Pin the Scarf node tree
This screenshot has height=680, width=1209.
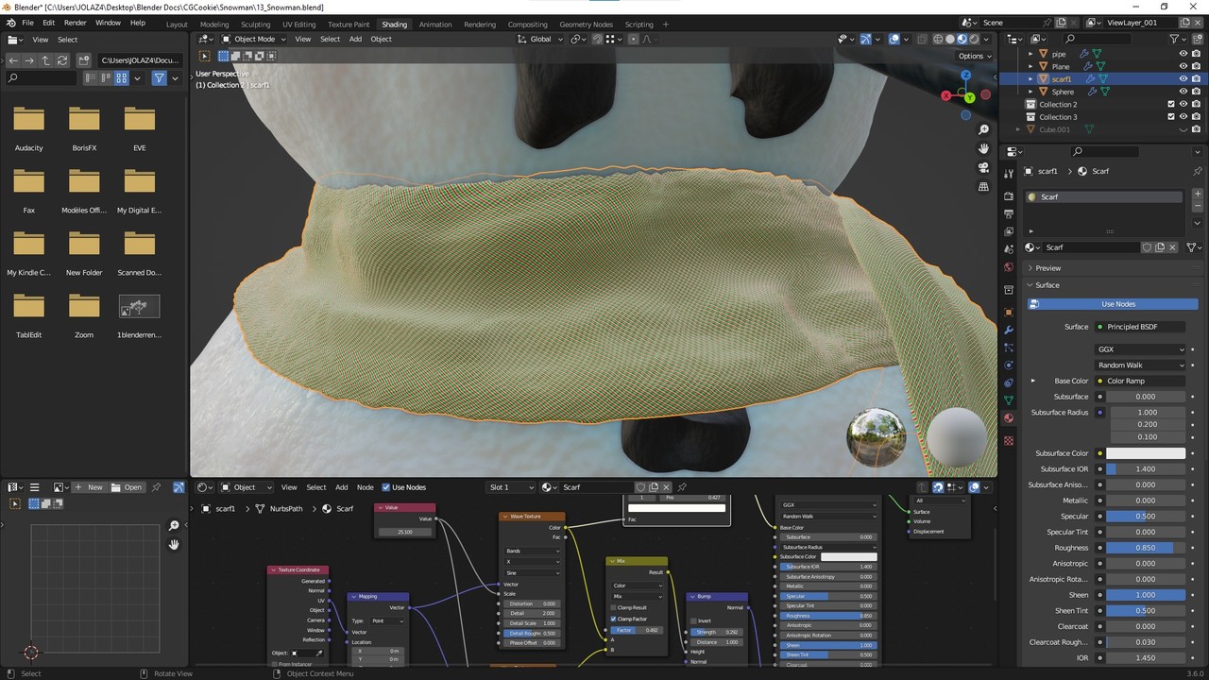(682, 487)
